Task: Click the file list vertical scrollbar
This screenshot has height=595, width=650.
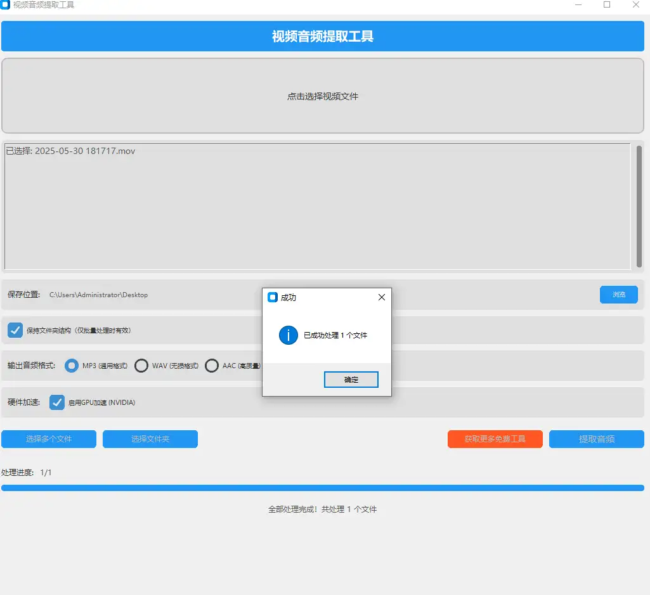Action: (x=639, y=203)
